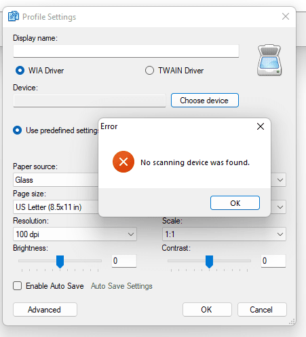Viewport: 306px width, 337px height.
Task: Select the TWAIN Driver radio button
Action: pyautogui.click(x=149, y=71)
